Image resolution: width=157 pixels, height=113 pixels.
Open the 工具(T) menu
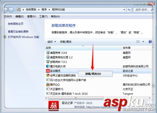click(43, 16)
